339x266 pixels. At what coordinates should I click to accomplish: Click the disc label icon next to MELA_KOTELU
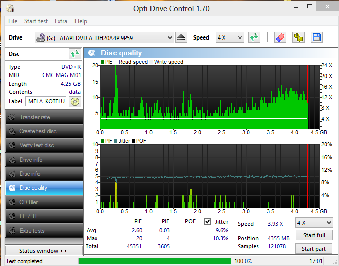point(75,101)
